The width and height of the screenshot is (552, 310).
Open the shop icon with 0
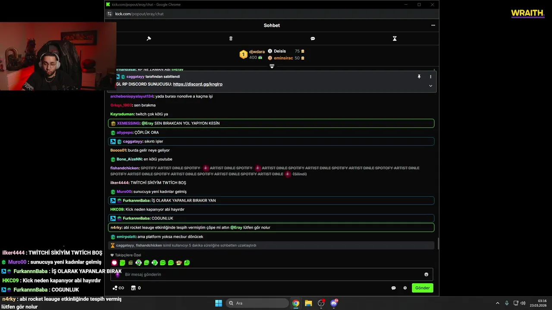(136, 288)
